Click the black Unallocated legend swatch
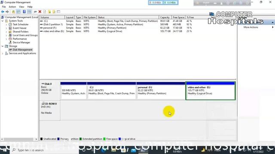The width and height of the screenshot is (275, 154). (41, 139)
